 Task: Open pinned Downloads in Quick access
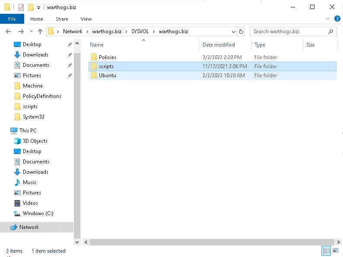(35, 55)
